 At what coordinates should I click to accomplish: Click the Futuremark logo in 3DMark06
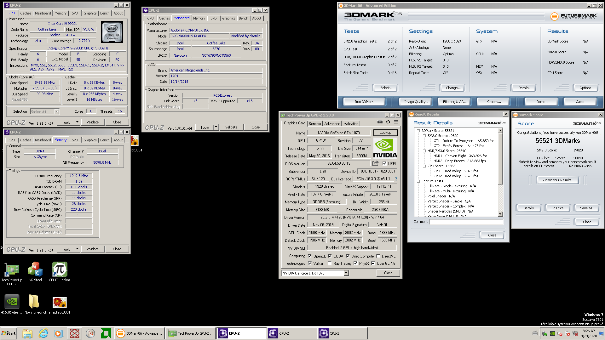(573, 16)
